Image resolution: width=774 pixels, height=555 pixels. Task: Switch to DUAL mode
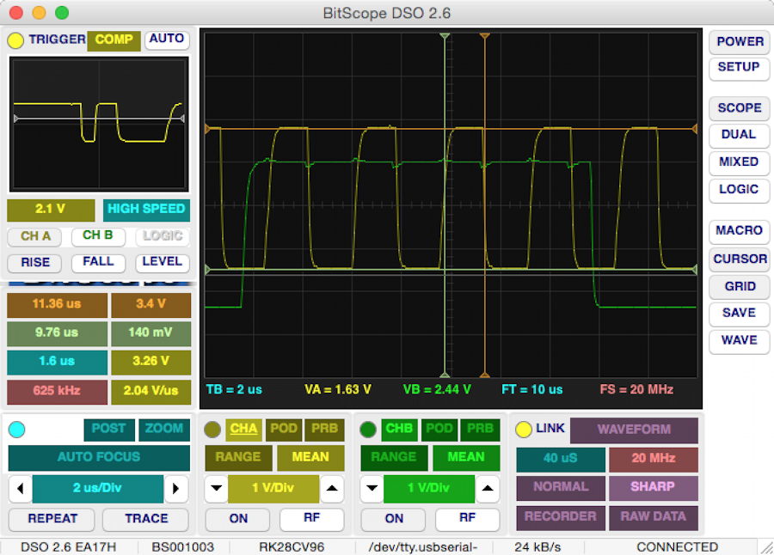[740, 135]
